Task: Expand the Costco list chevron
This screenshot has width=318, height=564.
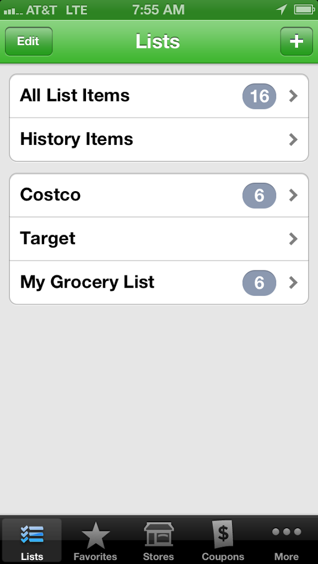Action: (x=294, y=196)
